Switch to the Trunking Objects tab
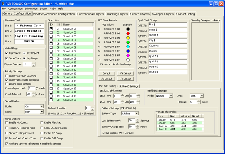225x154 pixels. 117,14
